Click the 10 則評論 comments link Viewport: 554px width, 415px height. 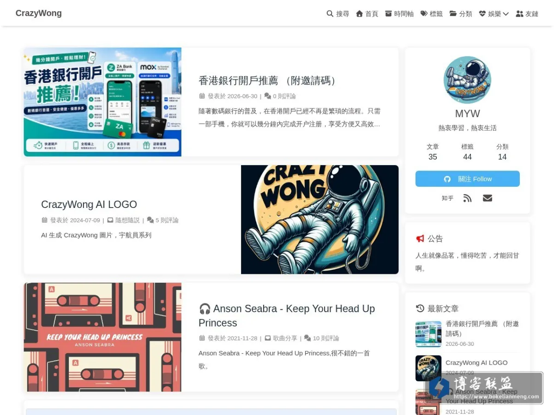326,338
